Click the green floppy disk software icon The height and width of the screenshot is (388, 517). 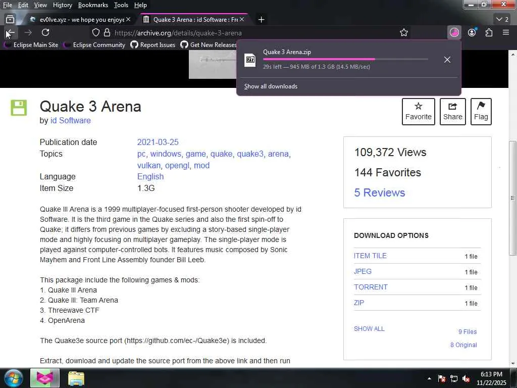[x=19, y=108]
